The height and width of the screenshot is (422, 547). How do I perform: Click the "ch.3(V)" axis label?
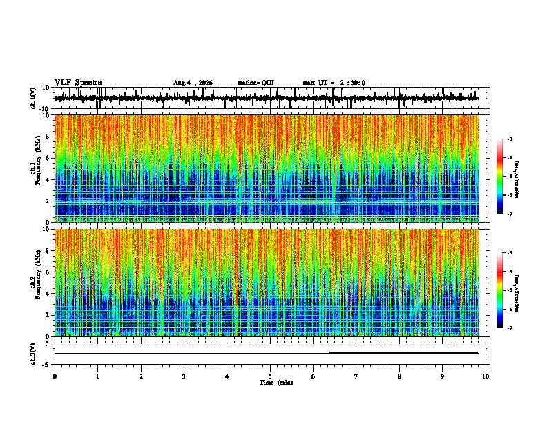[x=33, y=354]
